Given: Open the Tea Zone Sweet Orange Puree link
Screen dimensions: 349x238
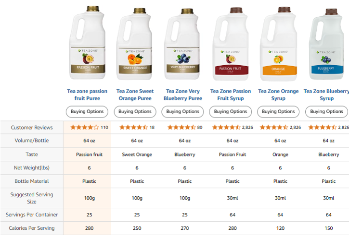Looking at the screenshot, I should tap(135, 95).
